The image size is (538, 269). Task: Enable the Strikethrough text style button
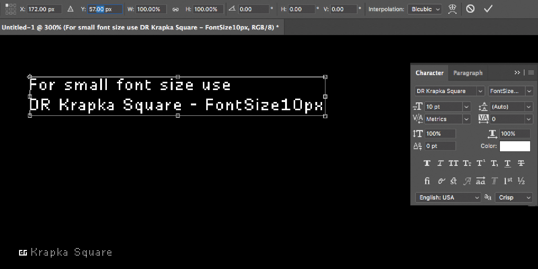[x=521, y=163]
